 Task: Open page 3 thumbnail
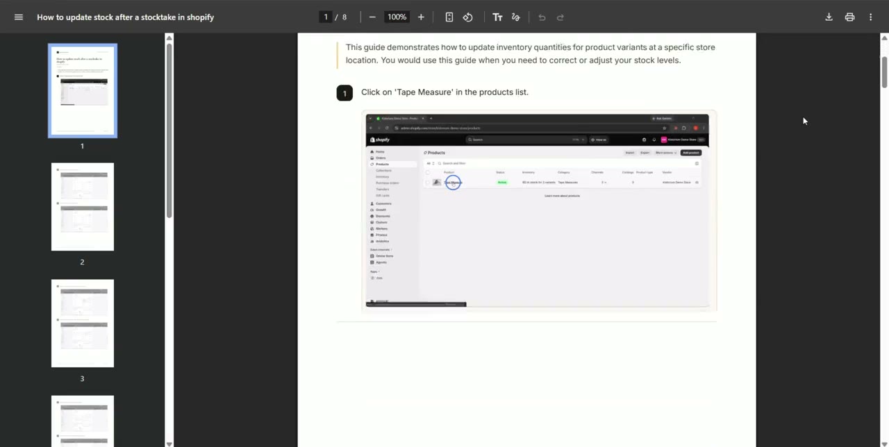tap(83, 323)
